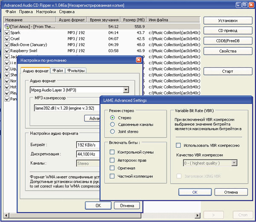
Task: Open the lame392.dll compressor dropdown
Action: (x=67, y=108)
